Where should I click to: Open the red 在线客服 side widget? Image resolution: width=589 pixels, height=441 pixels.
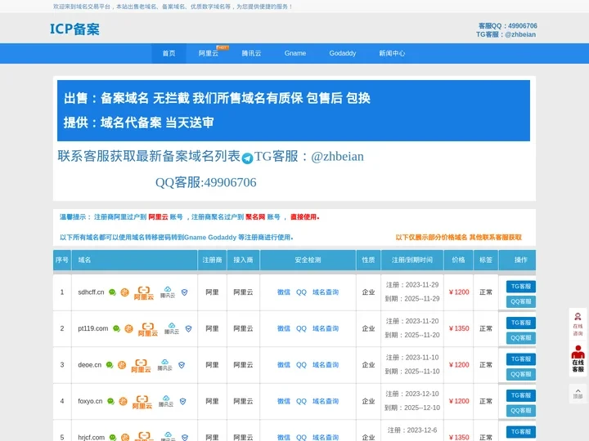pos(578,359)
